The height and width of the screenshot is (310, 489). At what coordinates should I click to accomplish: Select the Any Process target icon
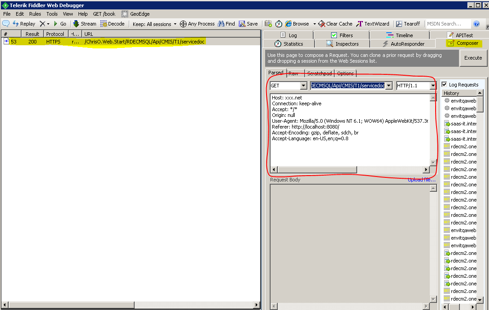point(183,24)
